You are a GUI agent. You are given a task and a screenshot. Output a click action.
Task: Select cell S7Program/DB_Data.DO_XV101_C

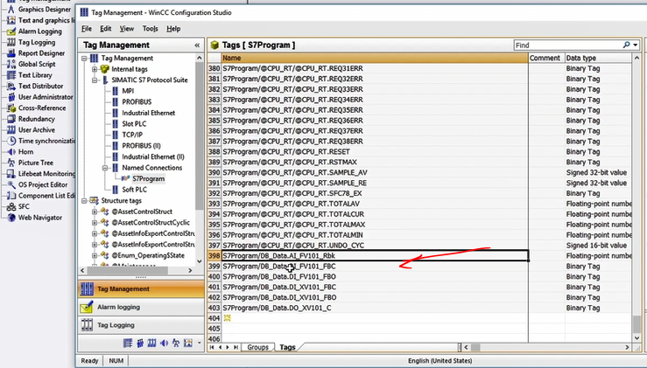(375, 308)
